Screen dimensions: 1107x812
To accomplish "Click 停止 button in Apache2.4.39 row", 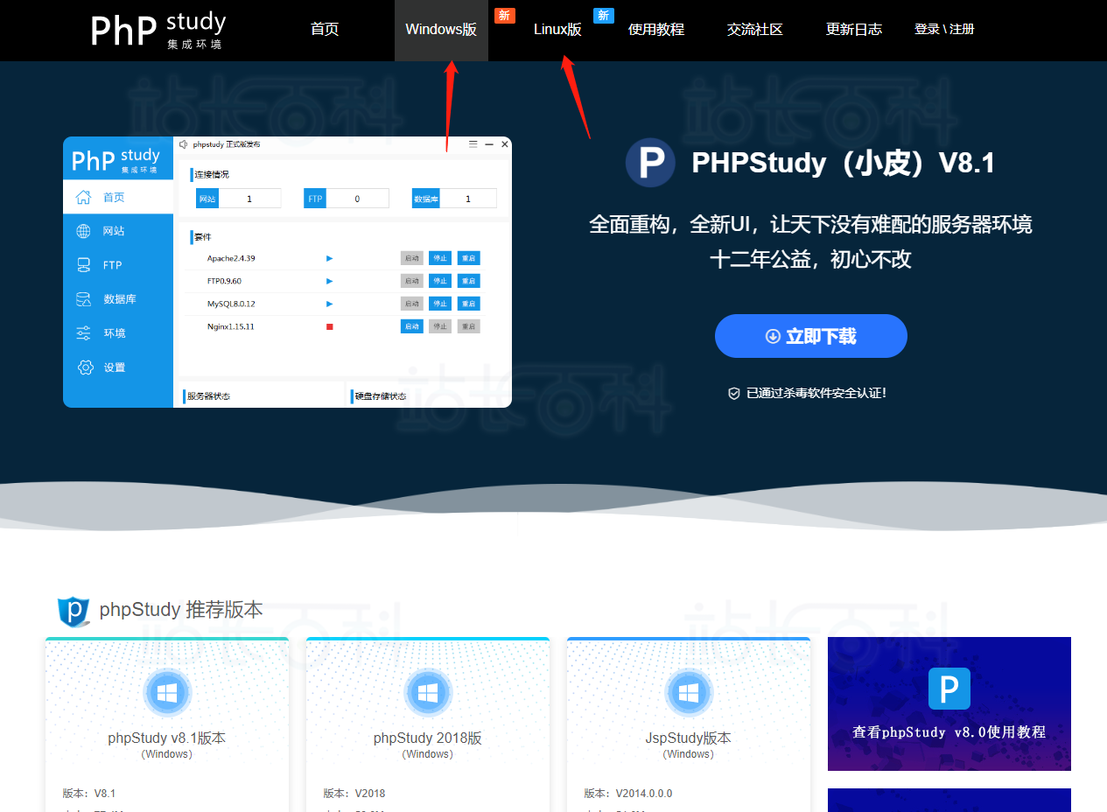I will coord(440,258).
